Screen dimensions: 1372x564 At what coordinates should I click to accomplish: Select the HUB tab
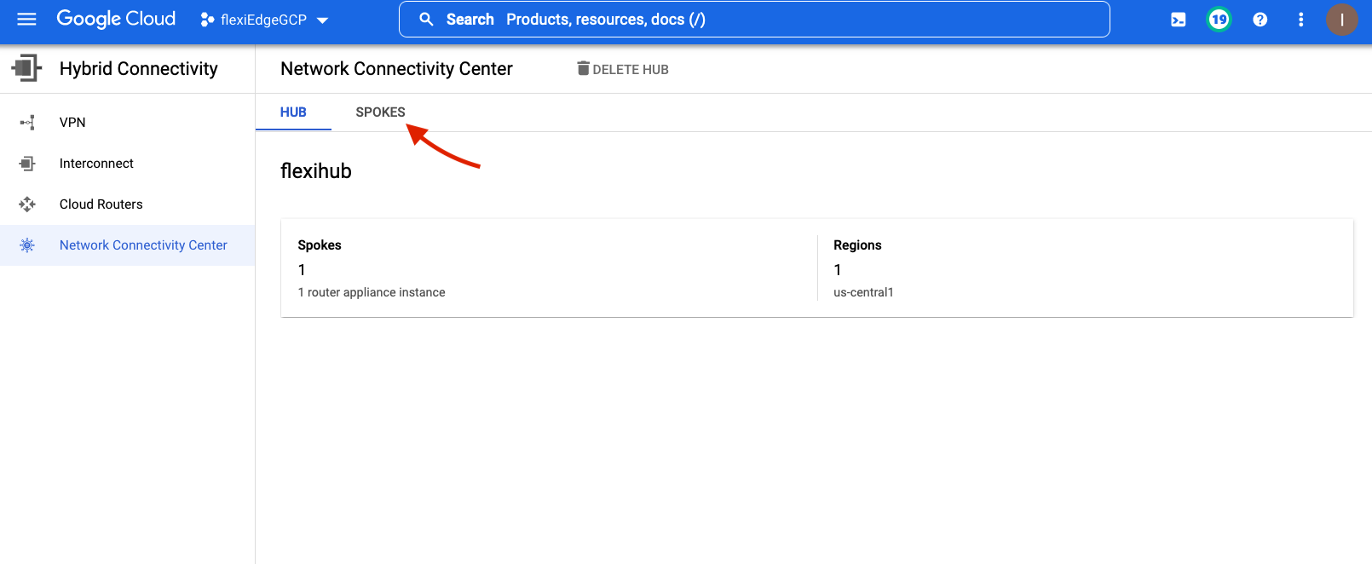pos(293,112)
